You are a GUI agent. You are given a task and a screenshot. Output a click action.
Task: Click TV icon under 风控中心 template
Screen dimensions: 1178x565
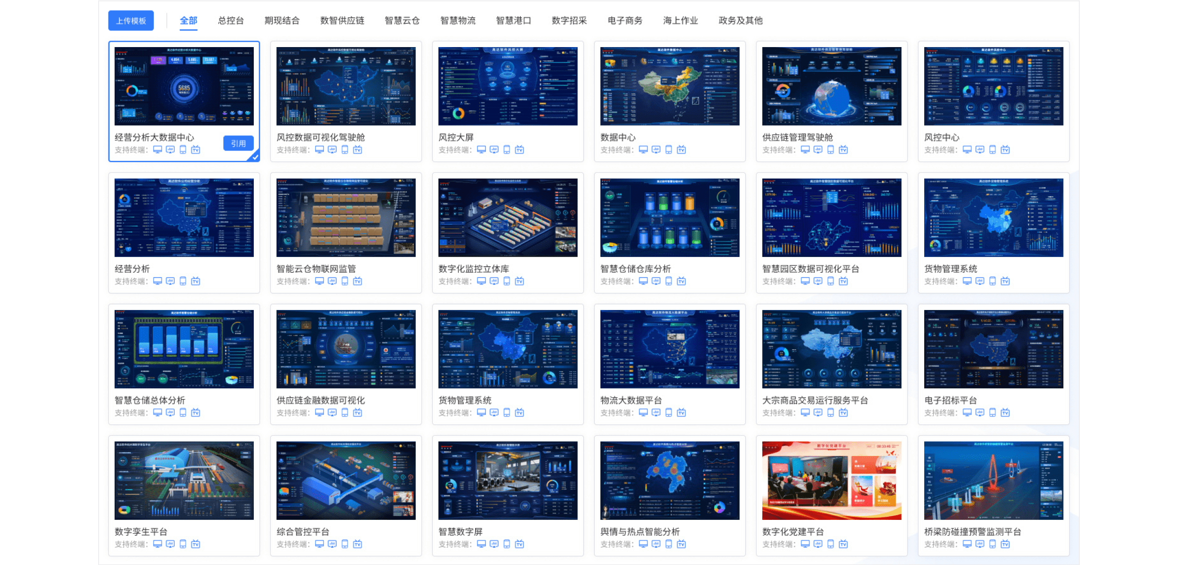[x=1005, y=150]
